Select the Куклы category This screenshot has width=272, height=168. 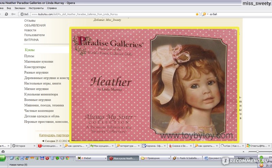click(30, 50)
